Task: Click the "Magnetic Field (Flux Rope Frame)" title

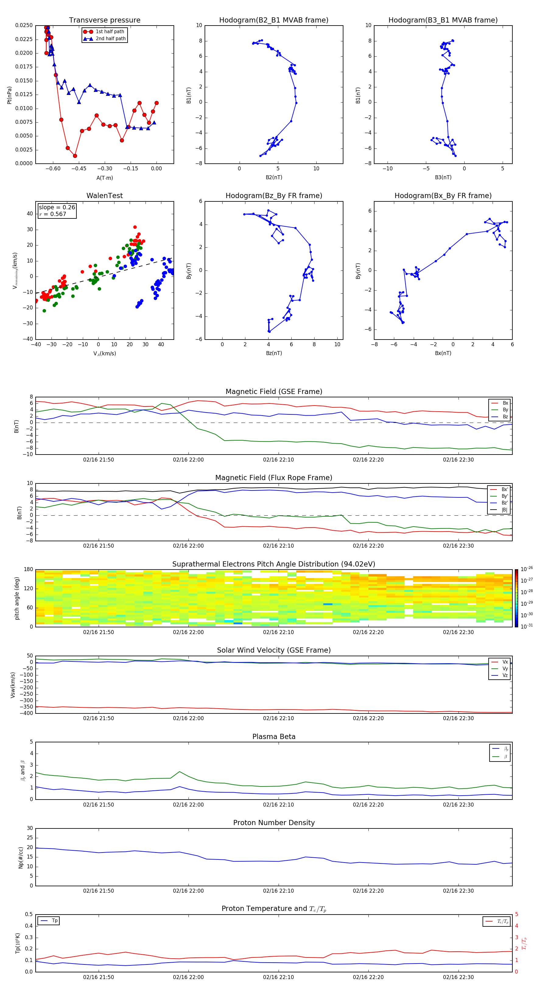Action: [x=274, y=478]
